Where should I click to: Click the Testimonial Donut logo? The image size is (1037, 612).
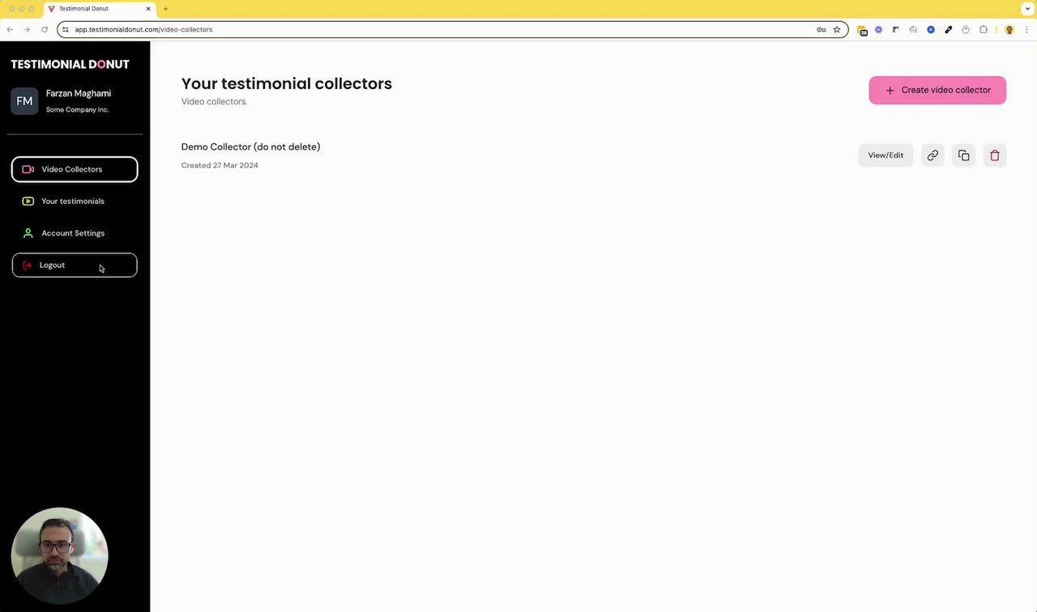pyautogui.click(x=70, y=64)
